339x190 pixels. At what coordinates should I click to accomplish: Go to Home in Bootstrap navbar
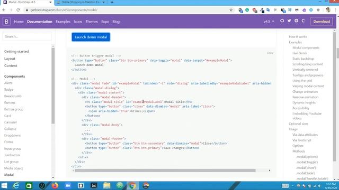[19, 22]
